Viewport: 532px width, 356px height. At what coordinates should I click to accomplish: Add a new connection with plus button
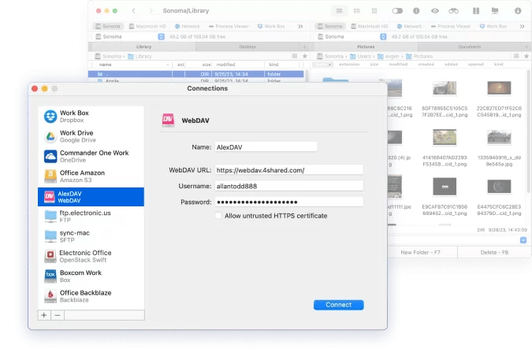tap(44, 315)
